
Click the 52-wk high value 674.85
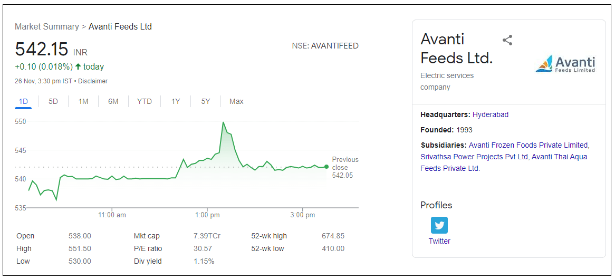pos(333,236)
